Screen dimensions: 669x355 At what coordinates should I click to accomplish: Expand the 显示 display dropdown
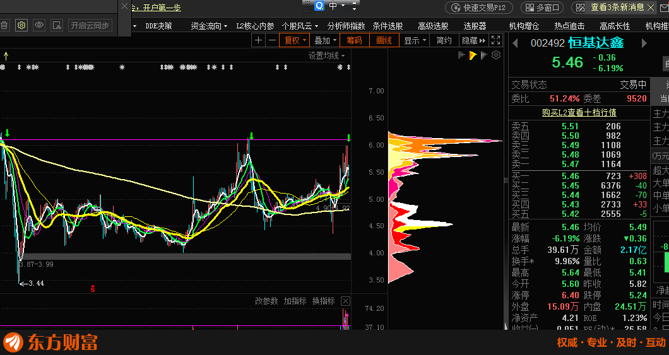[x=415, y=40]
